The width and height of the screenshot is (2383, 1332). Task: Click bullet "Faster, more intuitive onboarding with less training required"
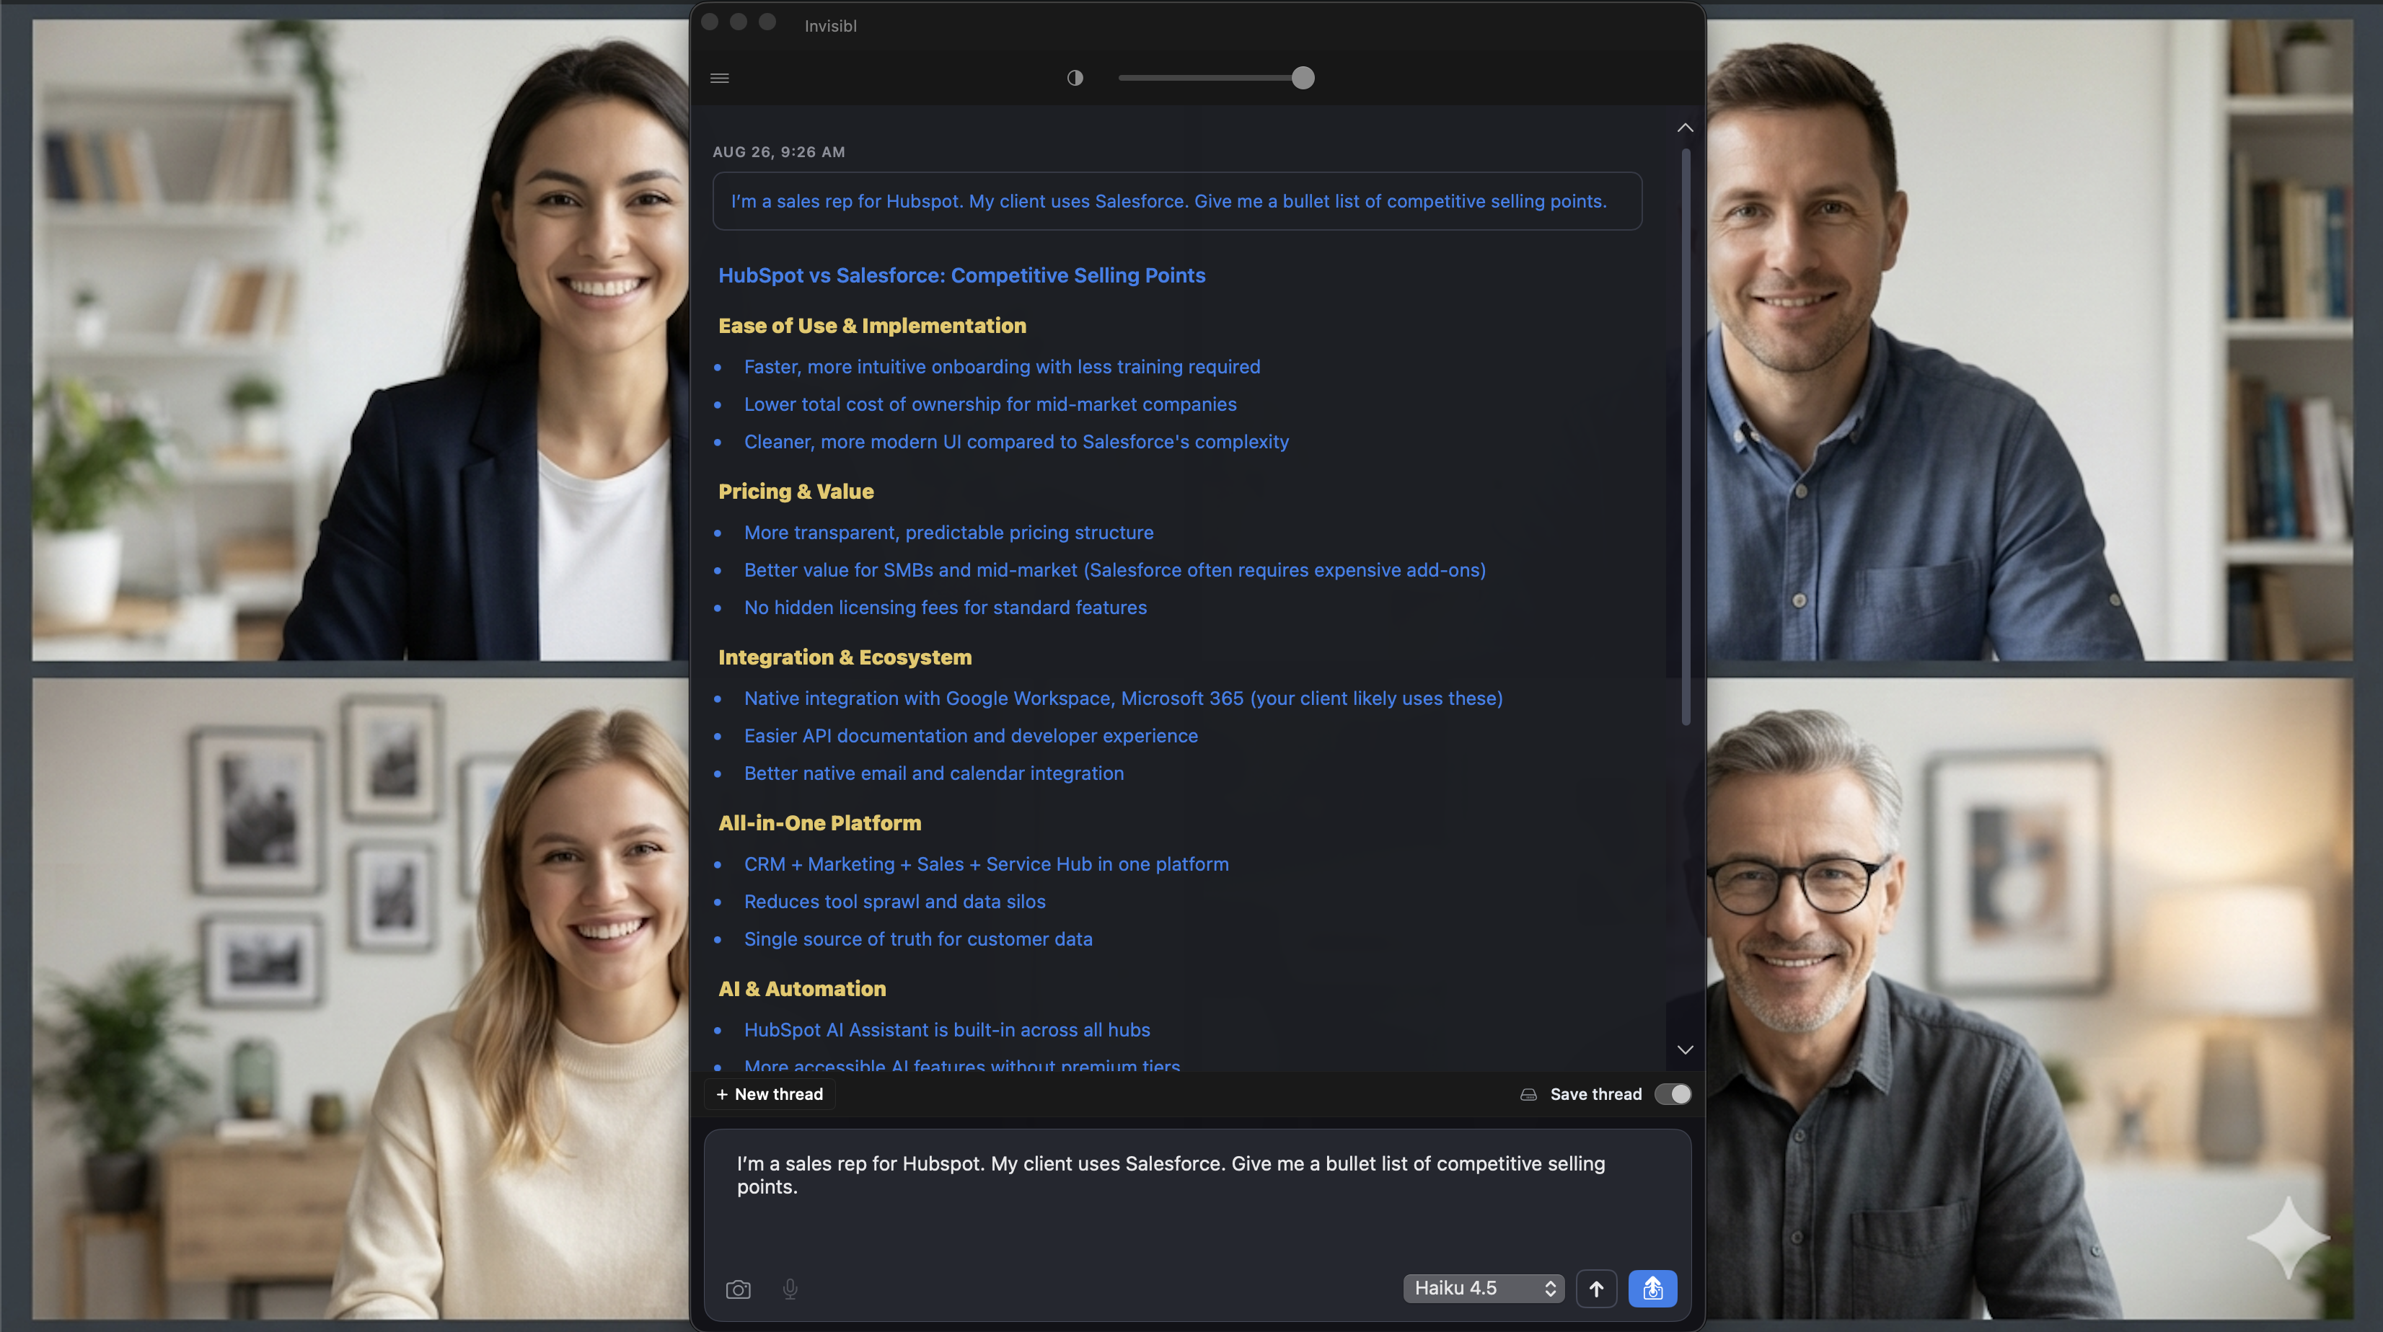click(1002, 367)
